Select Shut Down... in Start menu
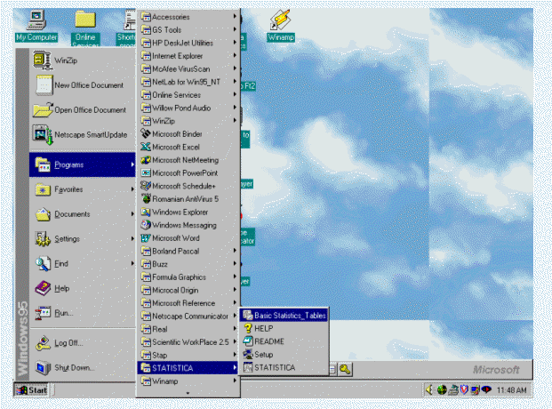 pyautogui.click(x=83, y=367)
